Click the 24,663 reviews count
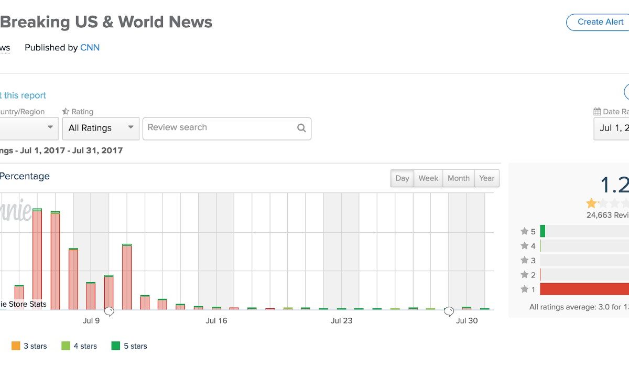Viewport: 629px width, 366px height. click(608, 215)
